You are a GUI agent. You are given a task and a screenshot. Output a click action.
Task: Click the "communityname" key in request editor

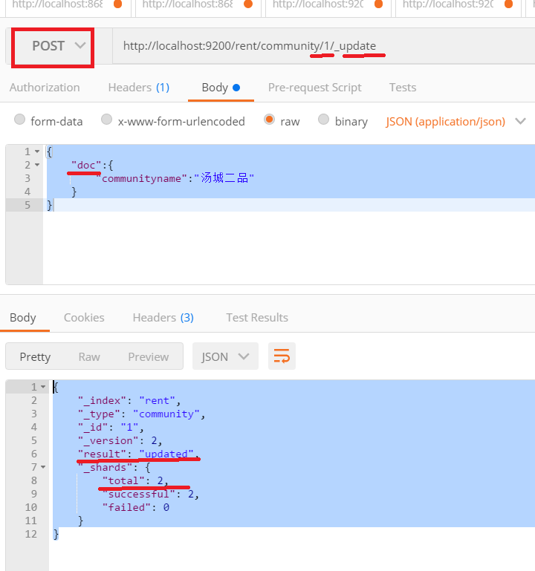point(141,178)
